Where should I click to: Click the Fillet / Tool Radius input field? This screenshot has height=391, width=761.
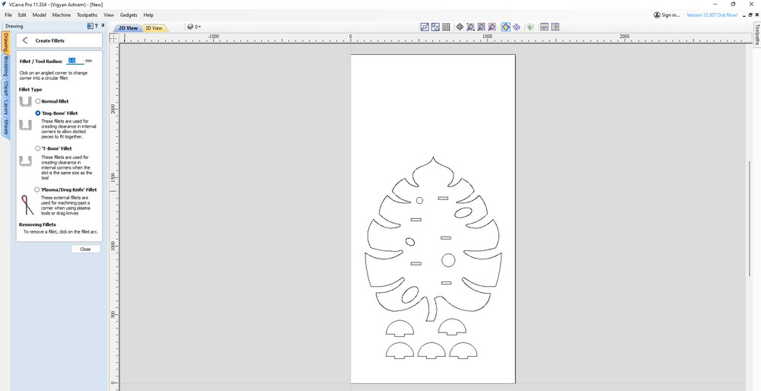point(75,61)
